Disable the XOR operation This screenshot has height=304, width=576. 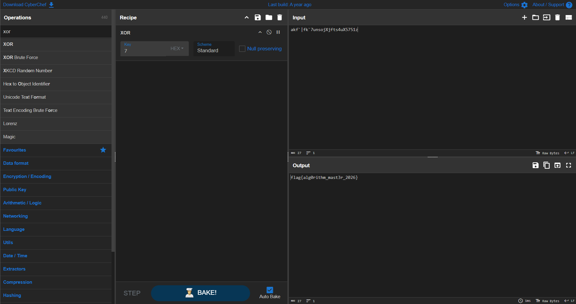269,32
